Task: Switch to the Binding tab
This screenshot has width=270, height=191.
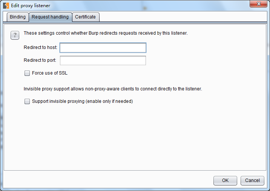Action: pos(18,17)
